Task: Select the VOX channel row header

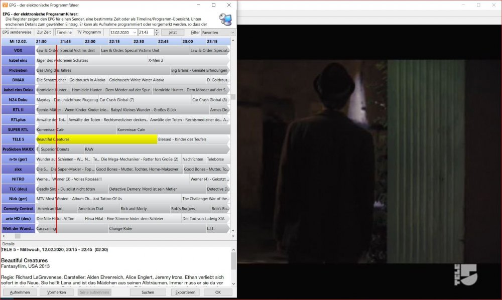Action: (18, 50)
